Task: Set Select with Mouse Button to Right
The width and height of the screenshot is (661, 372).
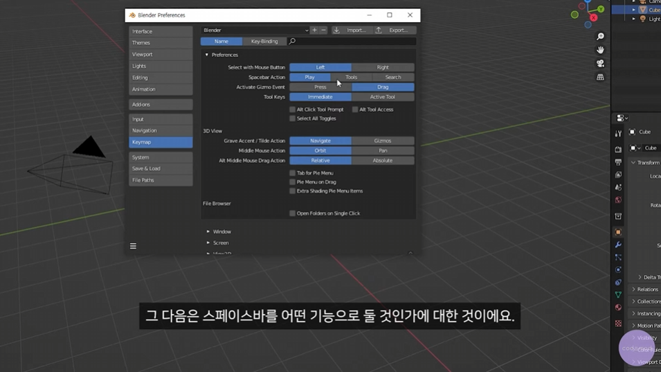Action: 383,67
